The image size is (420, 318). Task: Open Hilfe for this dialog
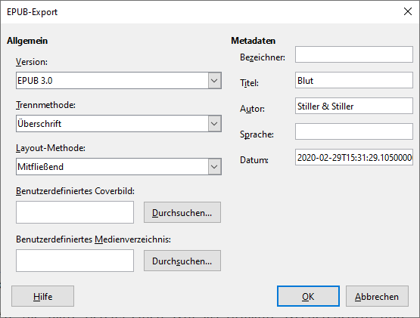tap(42, 296)
